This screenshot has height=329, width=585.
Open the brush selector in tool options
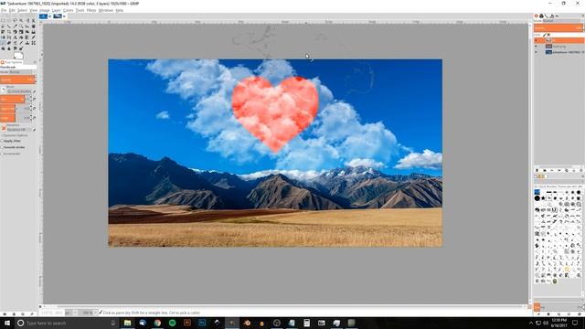click(4, 89)
